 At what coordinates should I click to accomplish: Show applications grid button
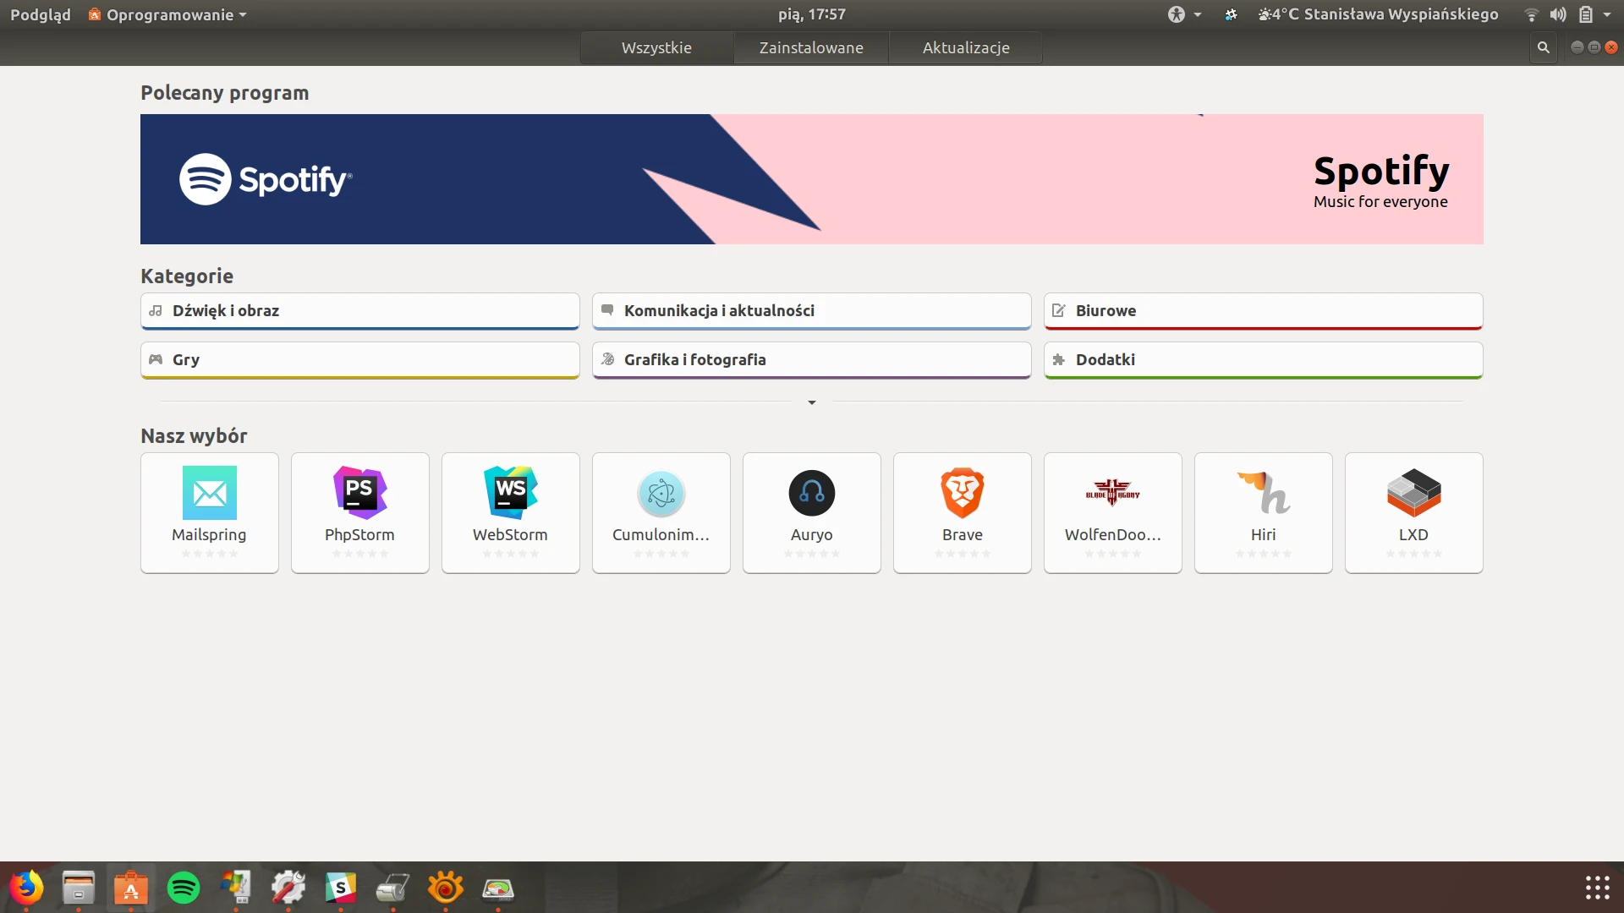1597,888
